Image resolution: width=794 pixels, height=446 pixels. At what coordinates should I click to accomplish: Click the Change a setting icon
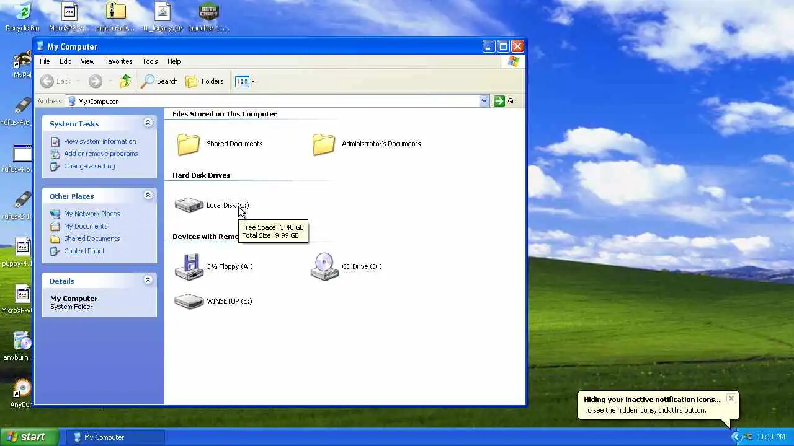[55, 166]
